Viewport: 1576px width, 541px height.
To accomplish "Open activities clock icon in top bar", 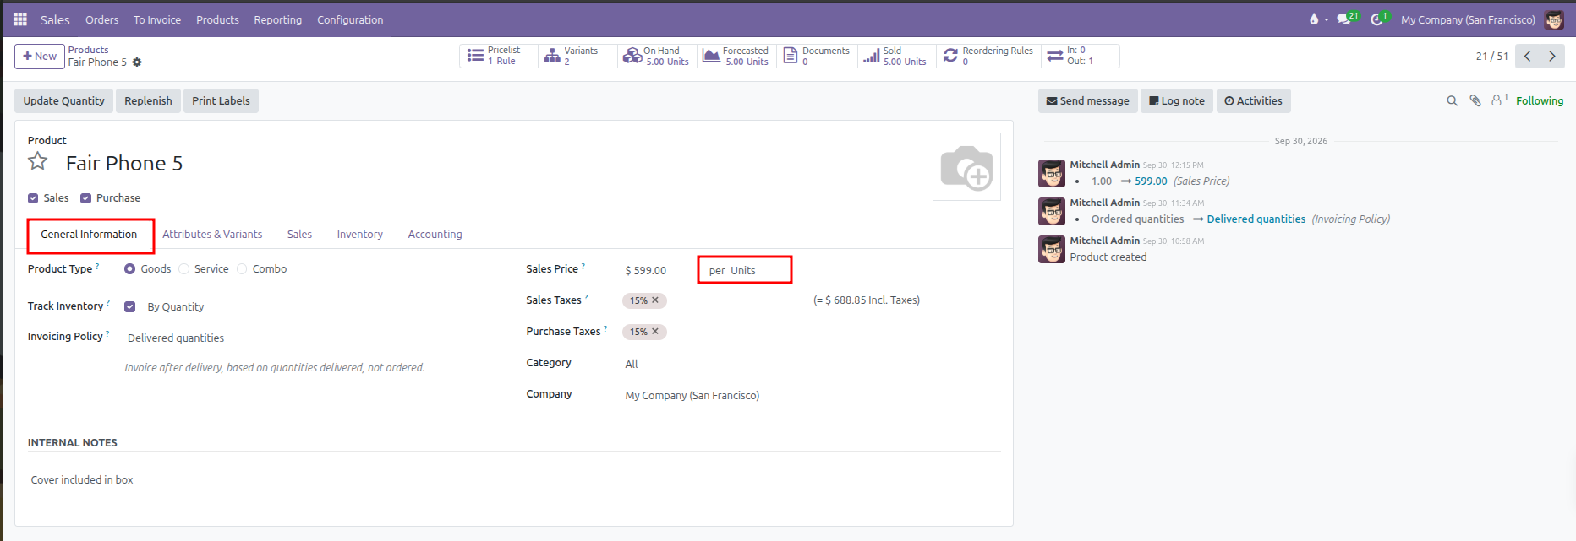I will 1379,19.
